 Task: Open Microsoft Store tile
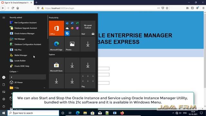click(57, 65)
